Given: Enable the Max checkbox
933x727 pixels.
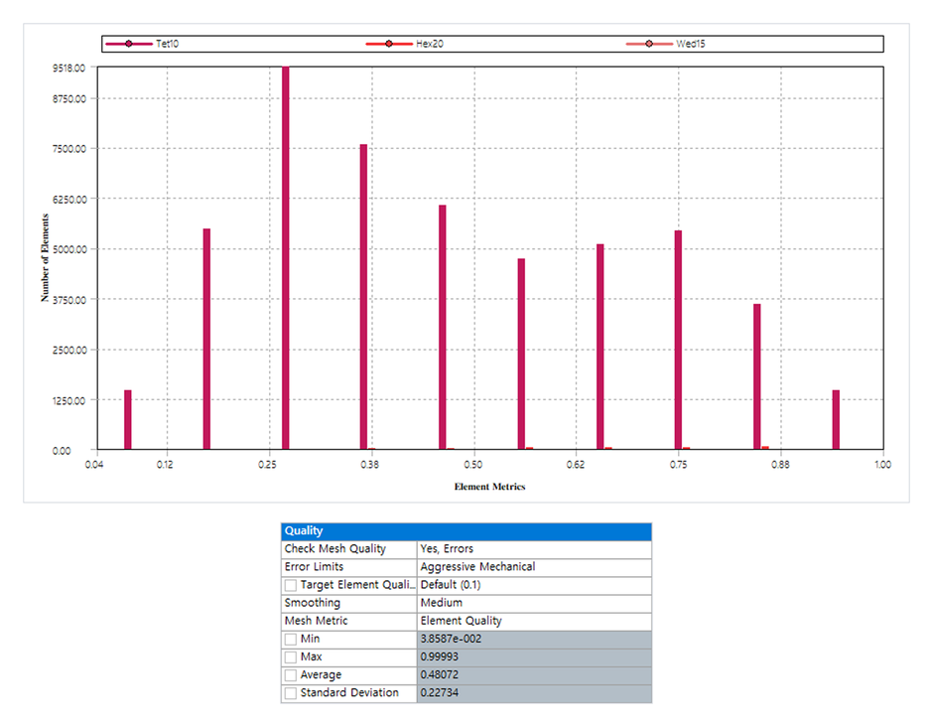Looking at the screenshot, I should [291, 657].
